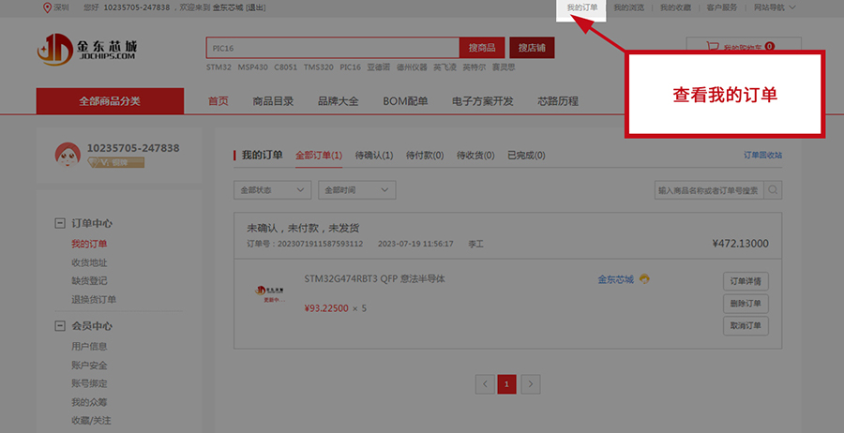Click the location pin icon beside 深圳
This screenshot has height=433, width=844.
[48, 7]
